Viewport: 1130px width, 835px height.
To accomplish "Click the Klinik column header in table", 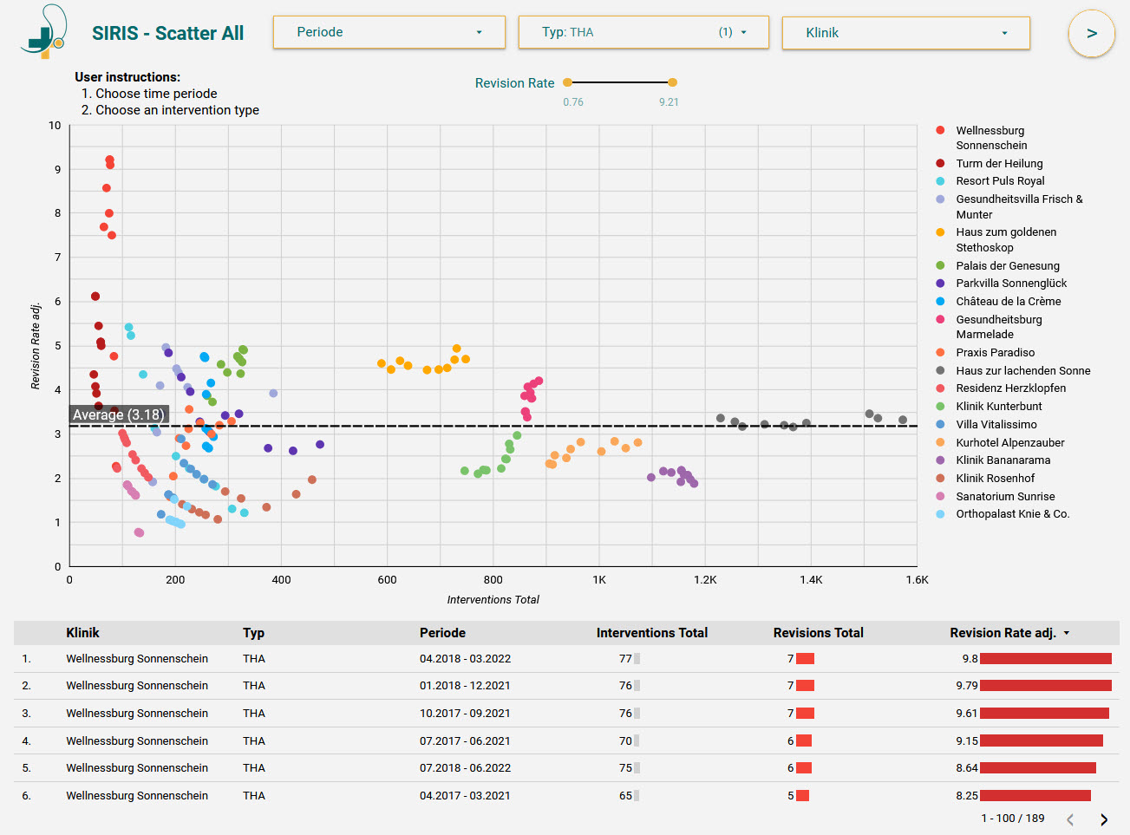I will tap(82, 633).
